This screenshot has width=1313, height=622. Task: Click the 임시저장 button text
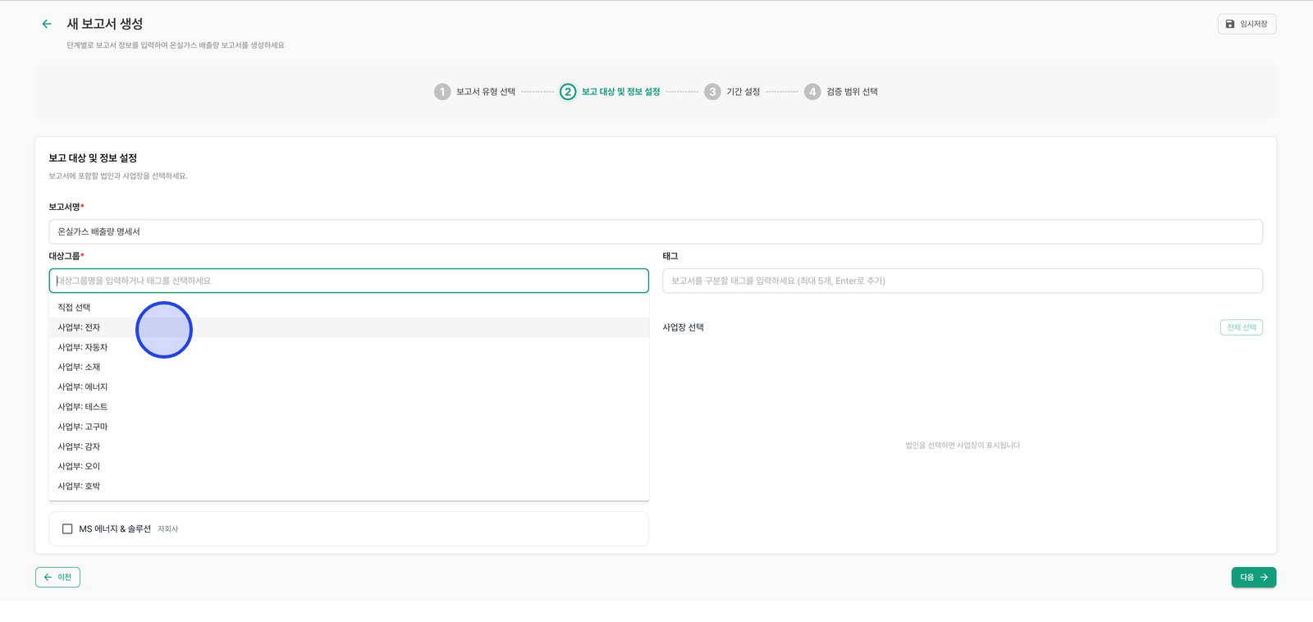(1253, 25)
